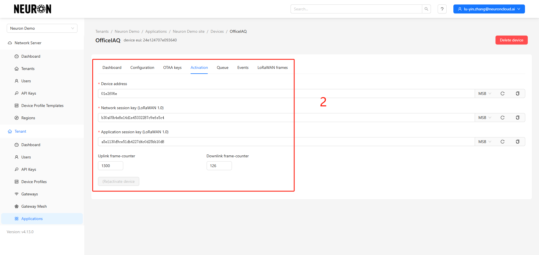Regenerate the device address
The width and height of the screenshot is (539, 255).
503,93
